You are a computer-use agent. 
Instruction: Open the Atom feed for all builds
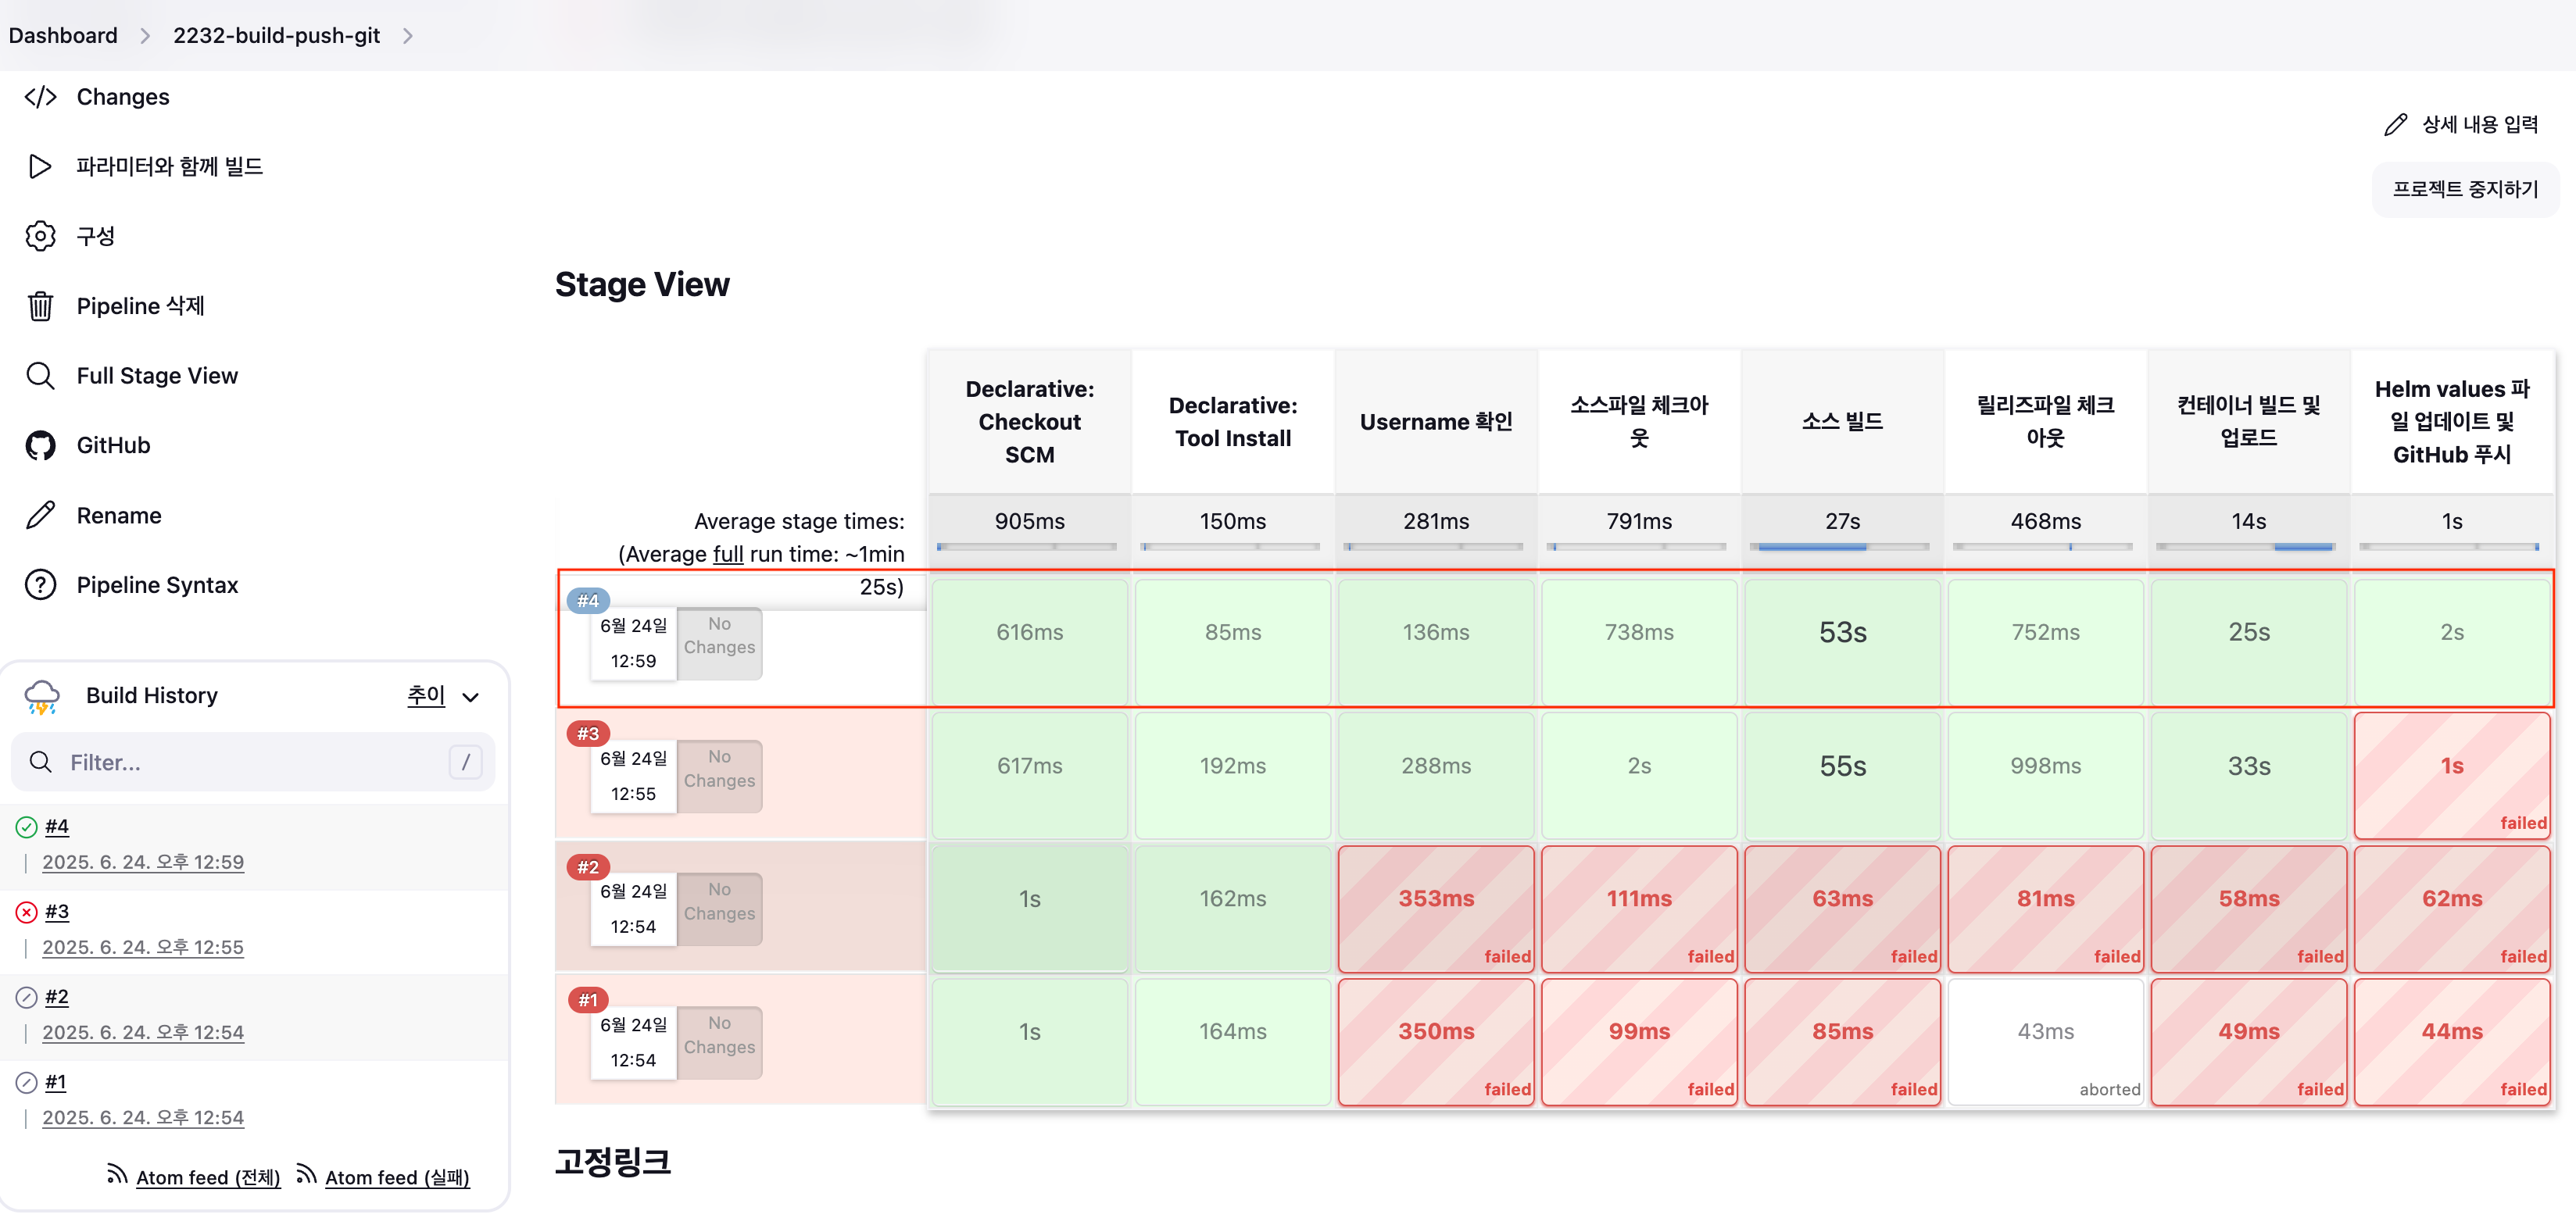[x=207, y=1177]
